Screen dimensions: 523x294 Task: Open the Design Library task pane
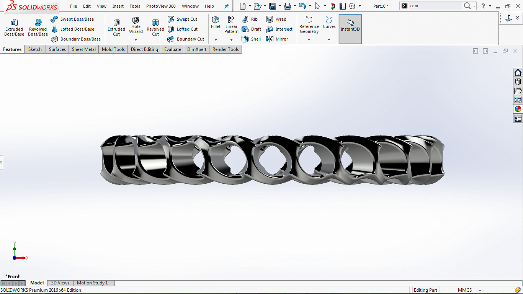(x=518, y=82)
